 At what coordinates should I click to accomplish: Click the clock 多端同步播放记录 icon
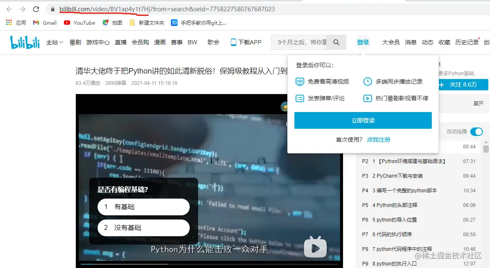click(368, 82)
